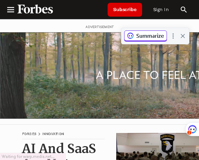Screen dimensions: 199x160
Task: Close the Summarize popup
Action: (183, 36)
